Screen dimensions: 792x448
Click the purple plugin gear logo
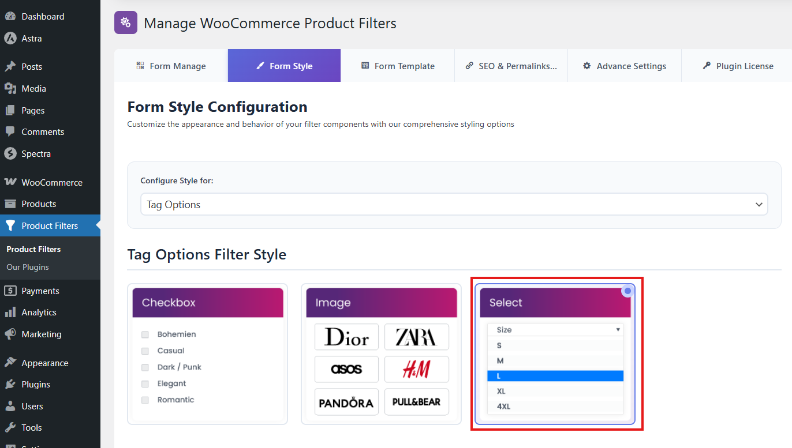(126, 22)
